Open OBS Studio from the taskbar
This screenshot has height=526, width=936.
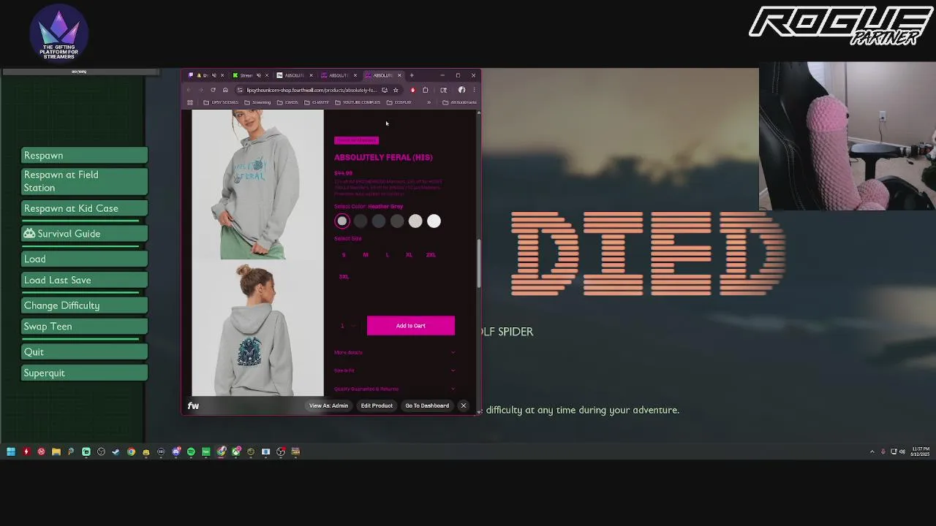coord(101,451)
